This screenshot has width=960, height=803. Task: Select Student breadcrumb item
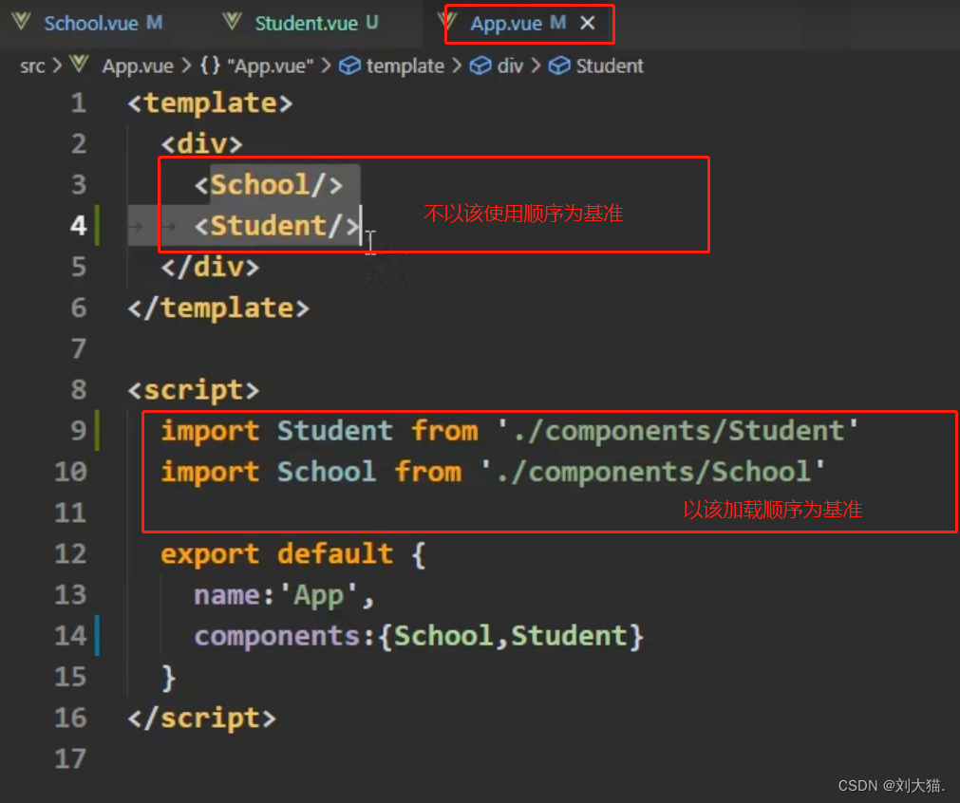point(610,65)
